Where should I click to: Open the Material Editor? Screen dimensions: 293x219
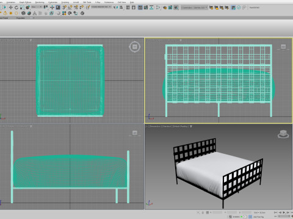(158, 7)
